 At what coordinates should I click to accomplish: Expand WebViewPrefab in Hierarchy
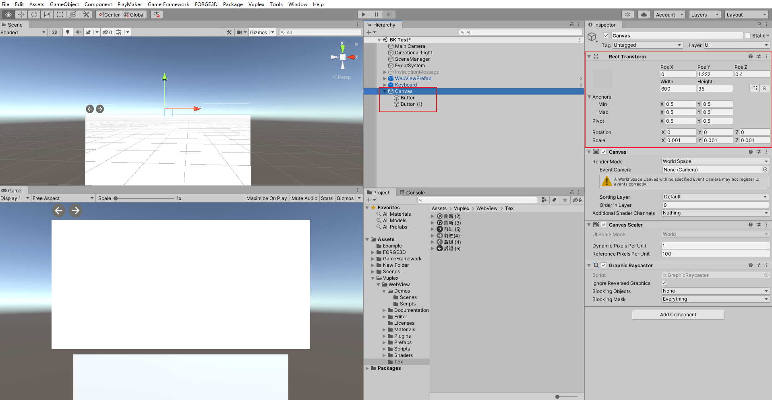(385, 78)
